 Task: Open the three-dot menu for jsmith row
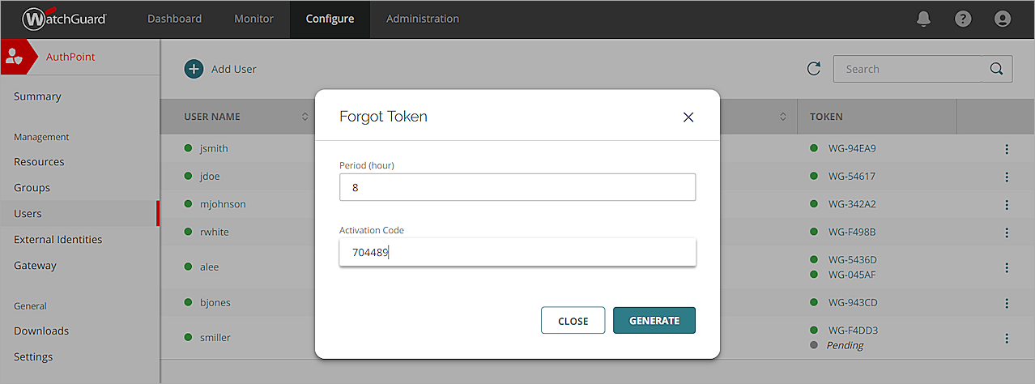point(1007,149)
